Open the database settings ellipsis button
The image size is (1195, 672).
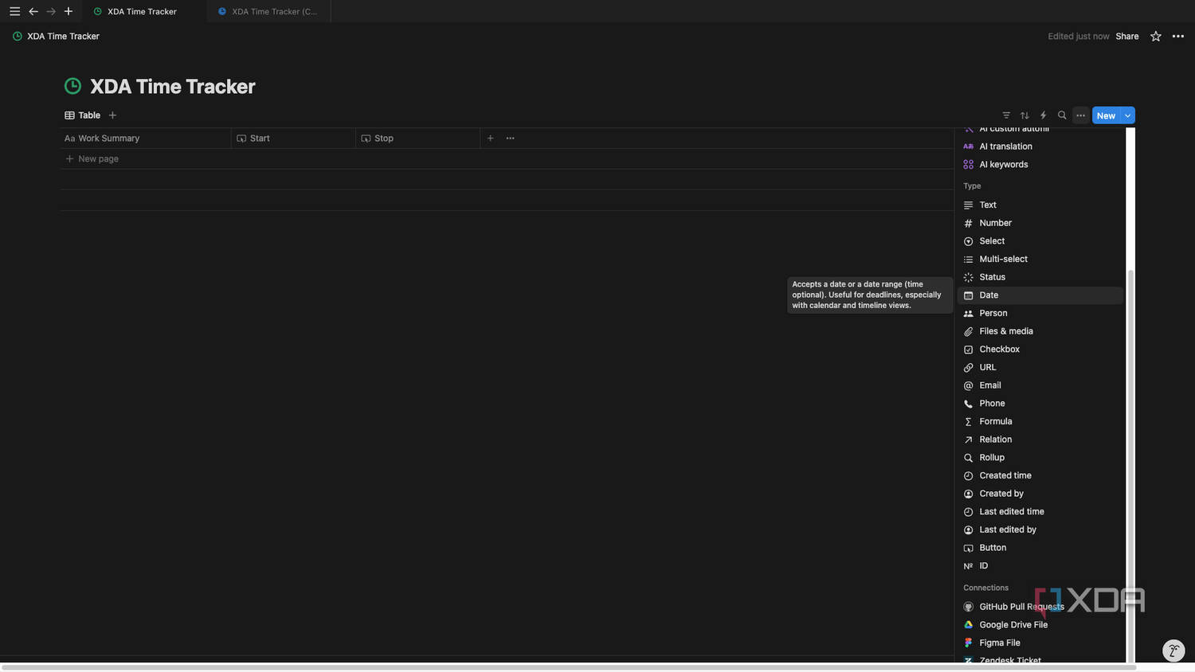[1080, 115]
